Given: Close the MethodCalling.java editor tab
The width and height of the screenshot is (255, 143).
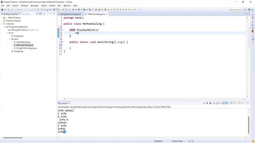Looking at the screenshot, I should pos(107,14).
